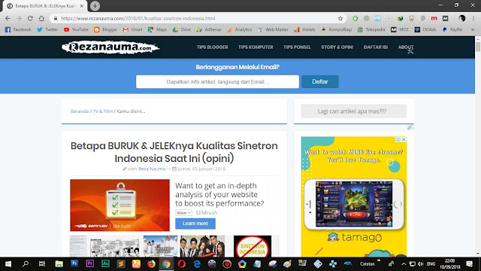The width and height of the screenshot is (481, 271).
Task: Open the Facebook bookmark
Action: [18, 29]
